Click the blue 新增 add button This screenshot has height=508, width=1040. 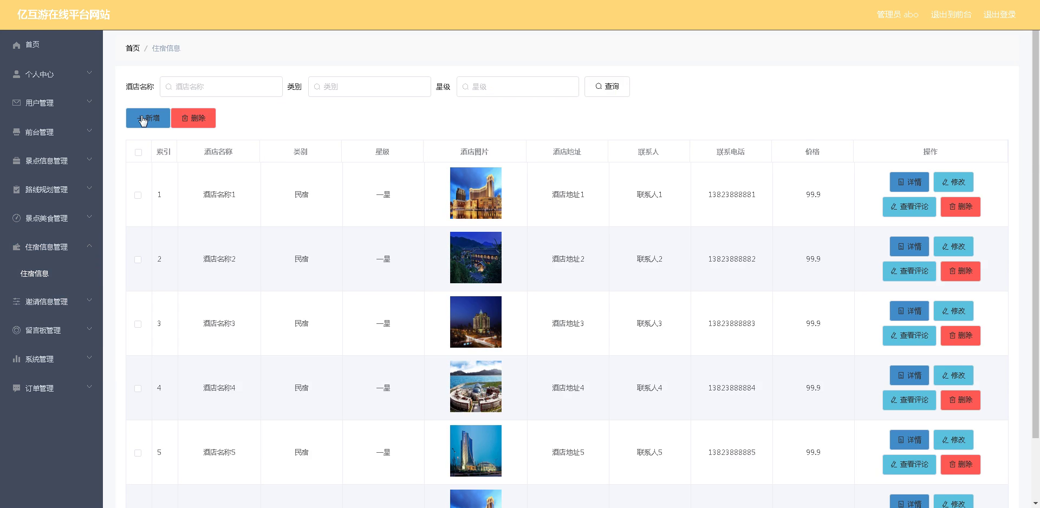148,118
